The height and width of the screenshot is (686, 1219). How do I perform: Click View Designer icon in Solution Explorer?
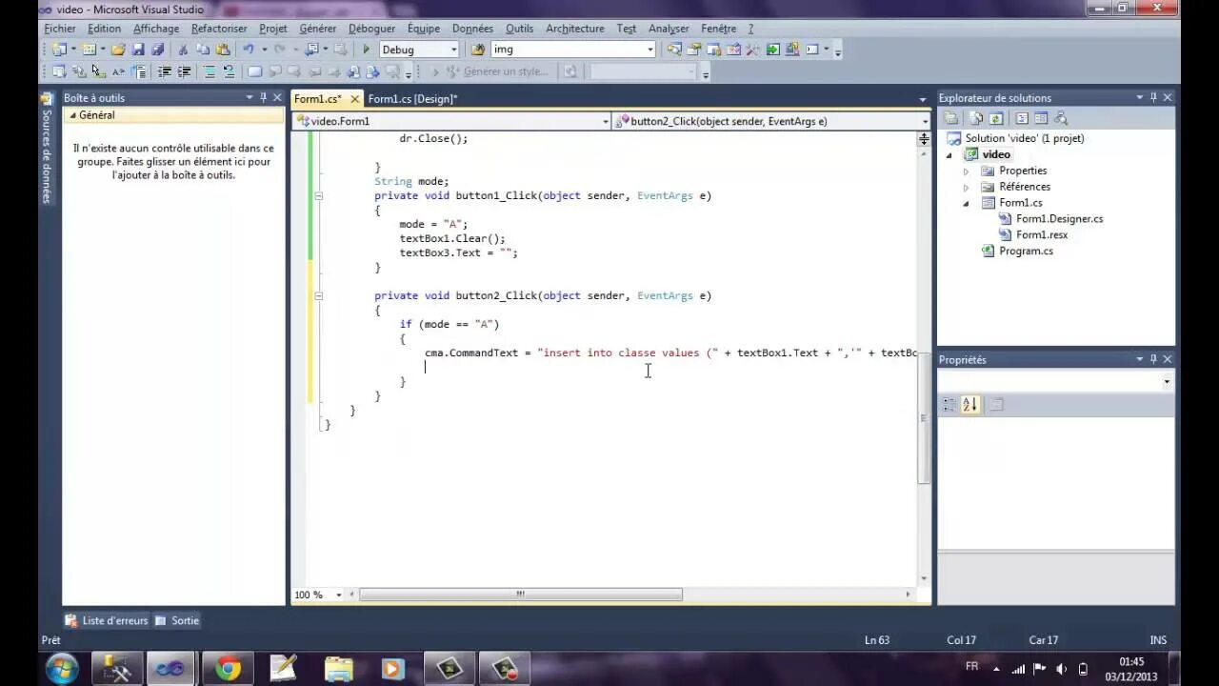pos(1041,119)
